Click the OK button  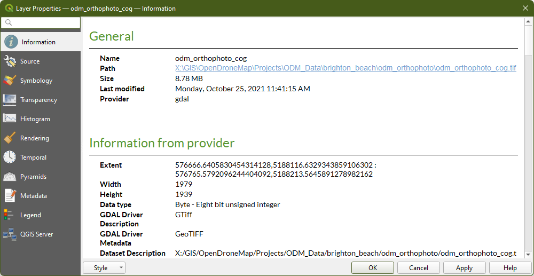pyautogui.click(x=373, y=268)
